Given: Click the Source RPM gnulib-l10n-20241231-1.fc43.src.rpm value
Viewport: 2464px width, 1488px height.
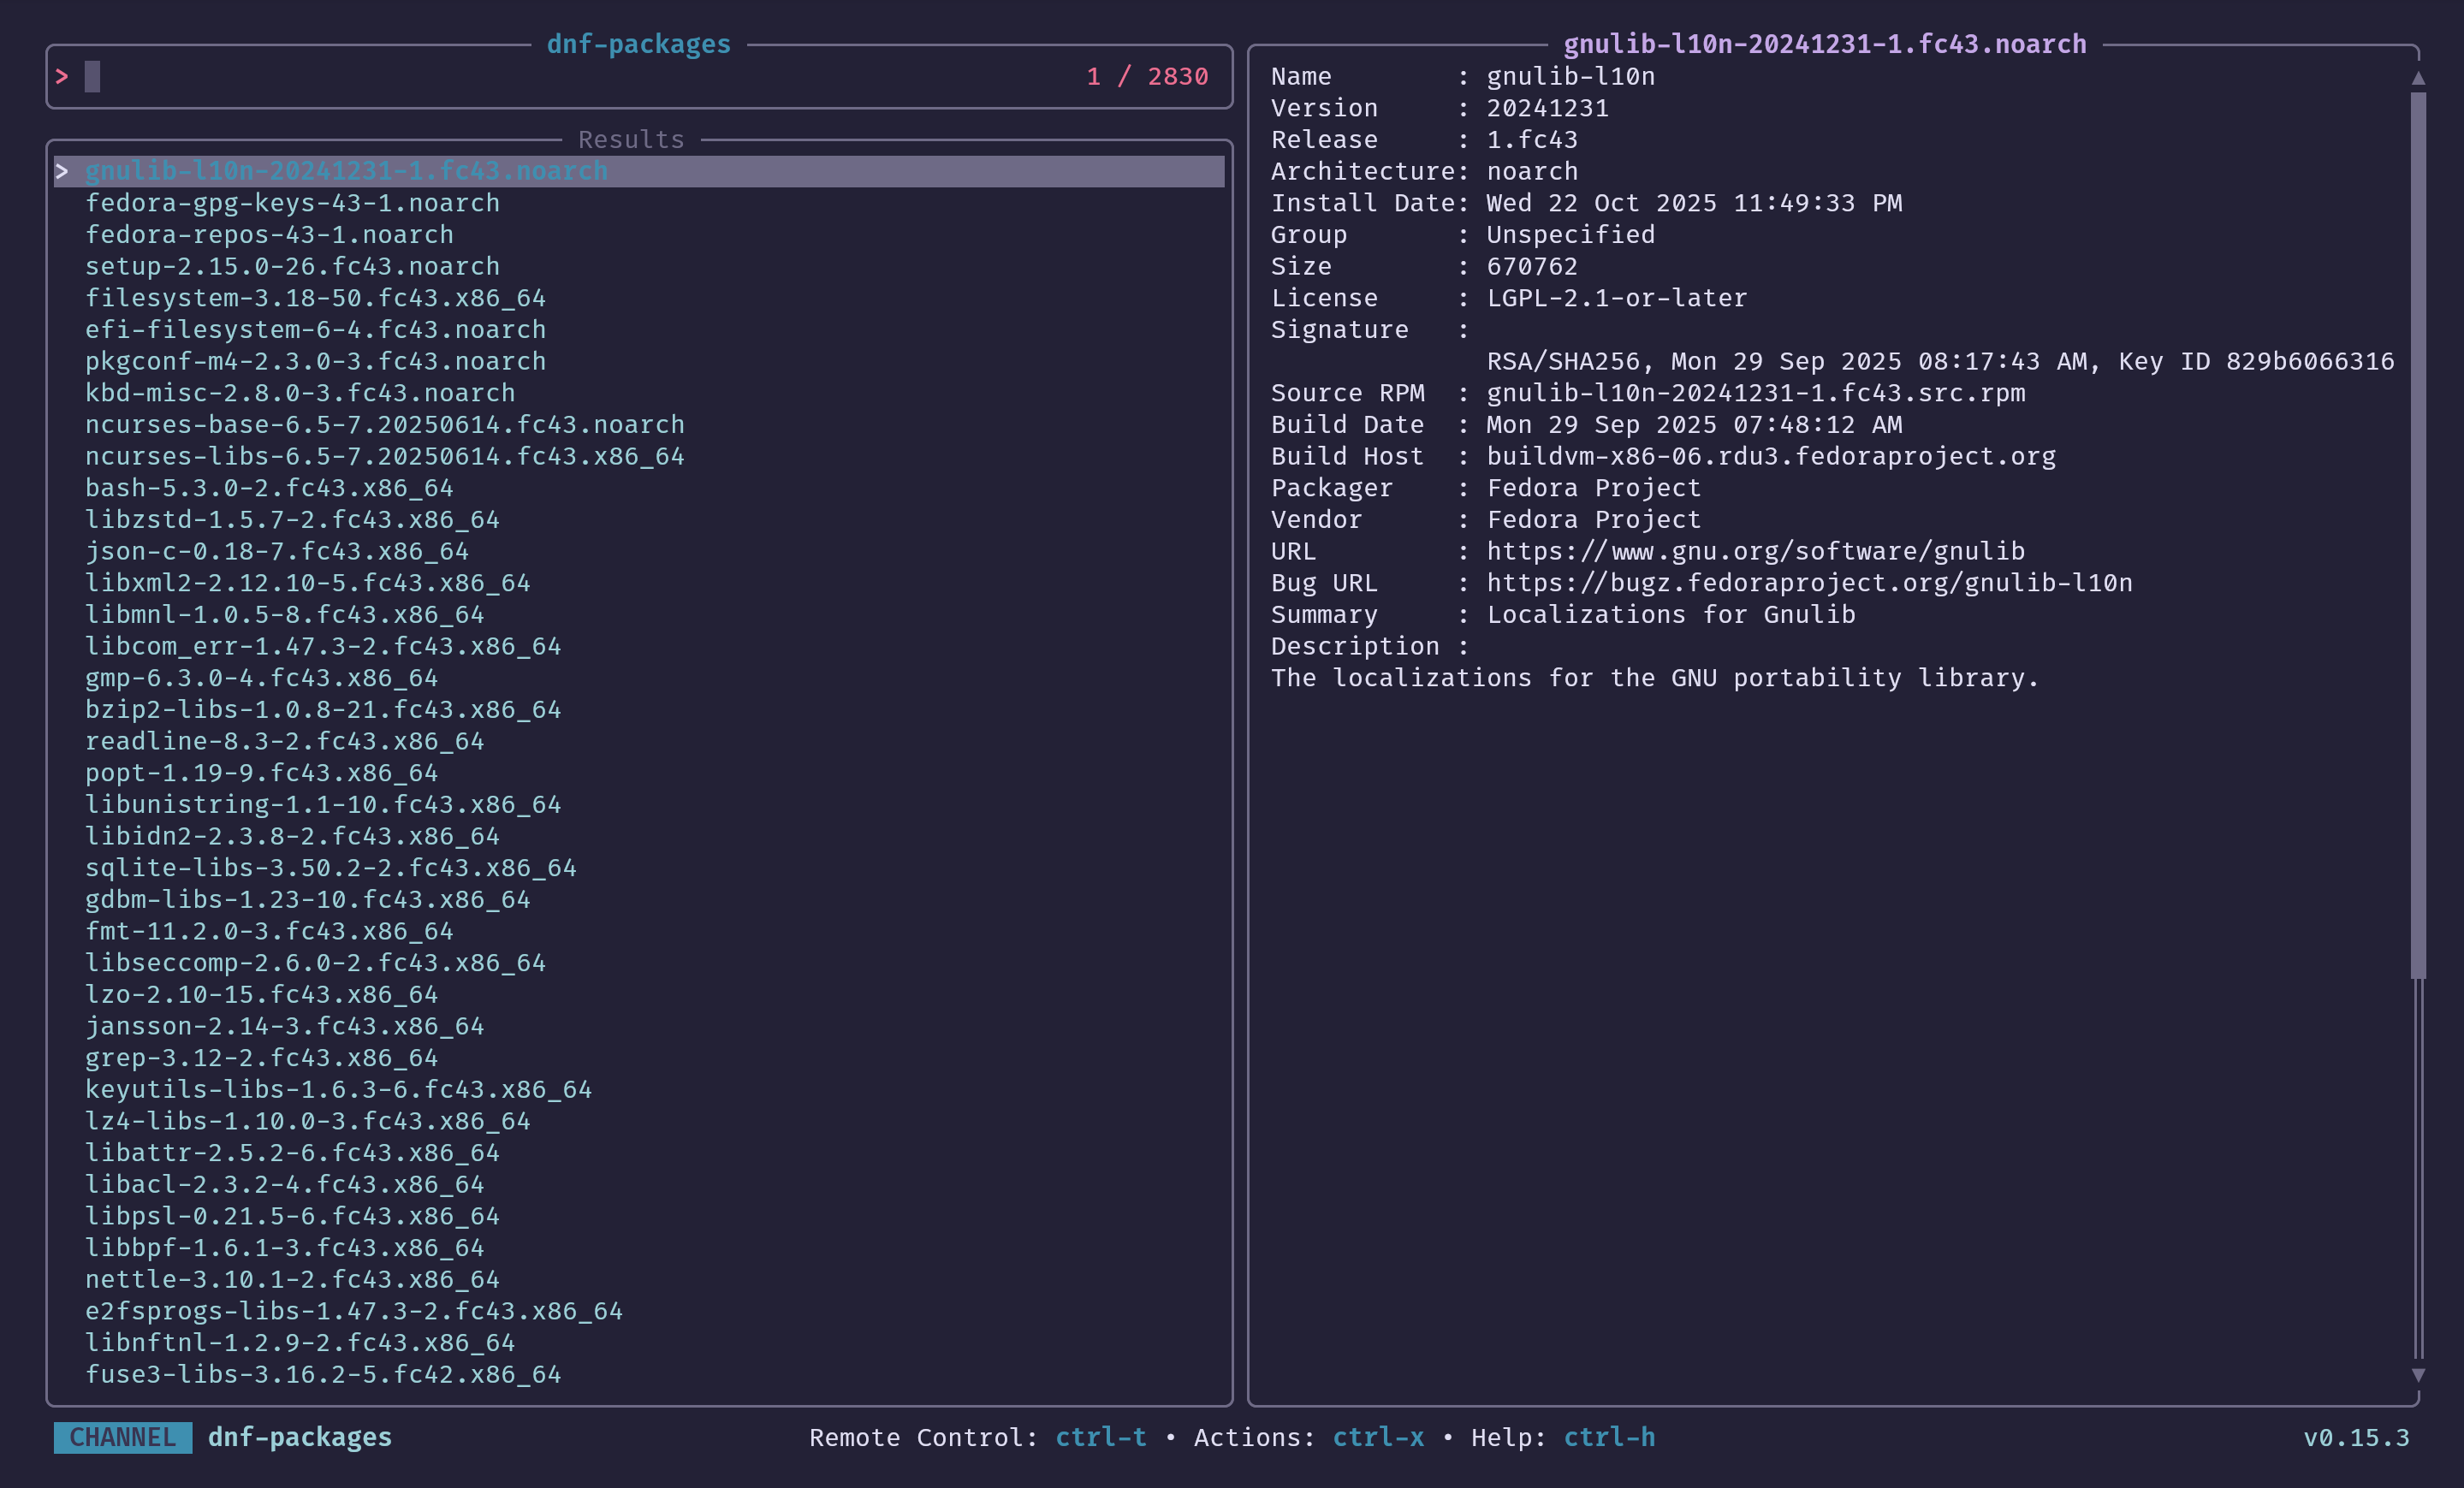Looking at the screenshot, I should point(1755,393).
